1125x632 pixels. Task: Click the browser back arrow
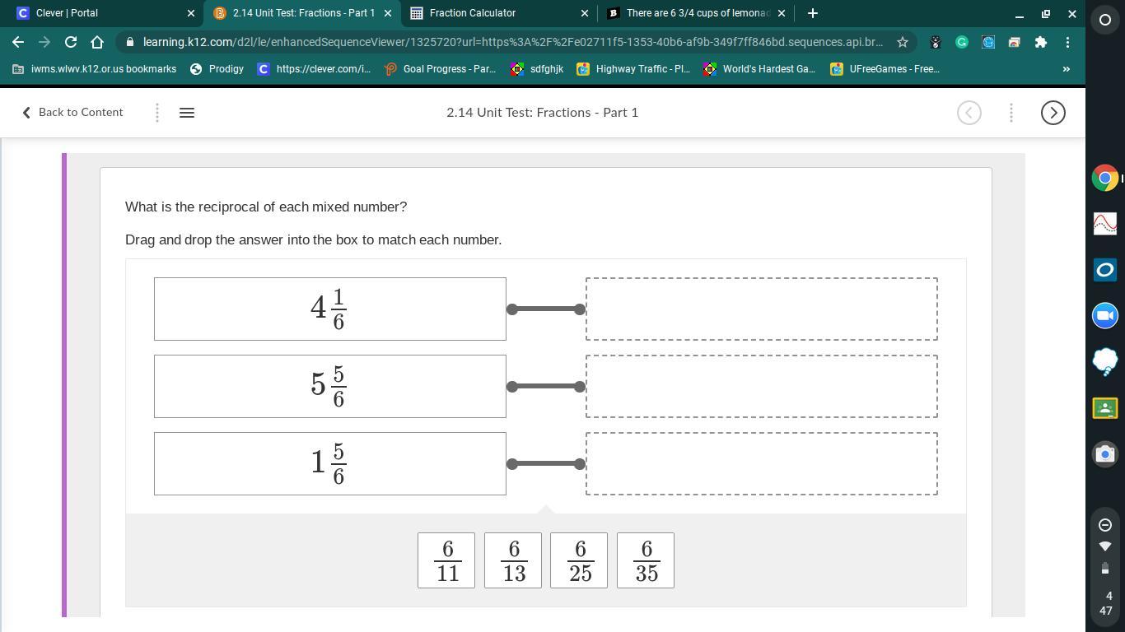point(18,42)
